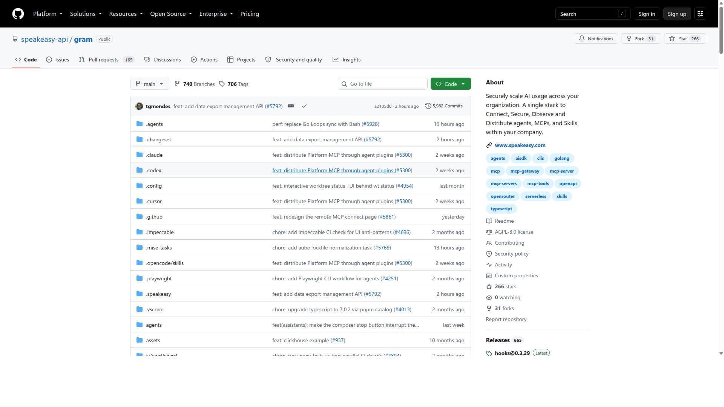This screenshot has width=724, height=407.
Task: Open the .claude folder icon
Action: 140,155
